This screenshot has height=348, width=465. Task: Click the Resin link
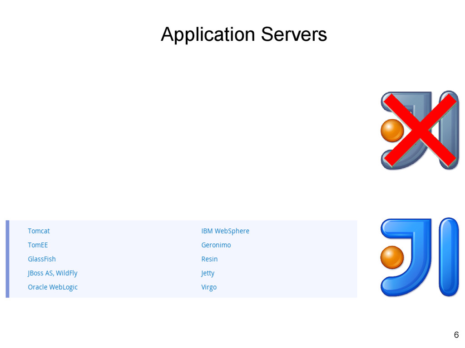click(x=209, y=259)
